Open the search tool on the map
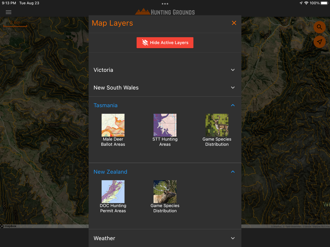 319,27
